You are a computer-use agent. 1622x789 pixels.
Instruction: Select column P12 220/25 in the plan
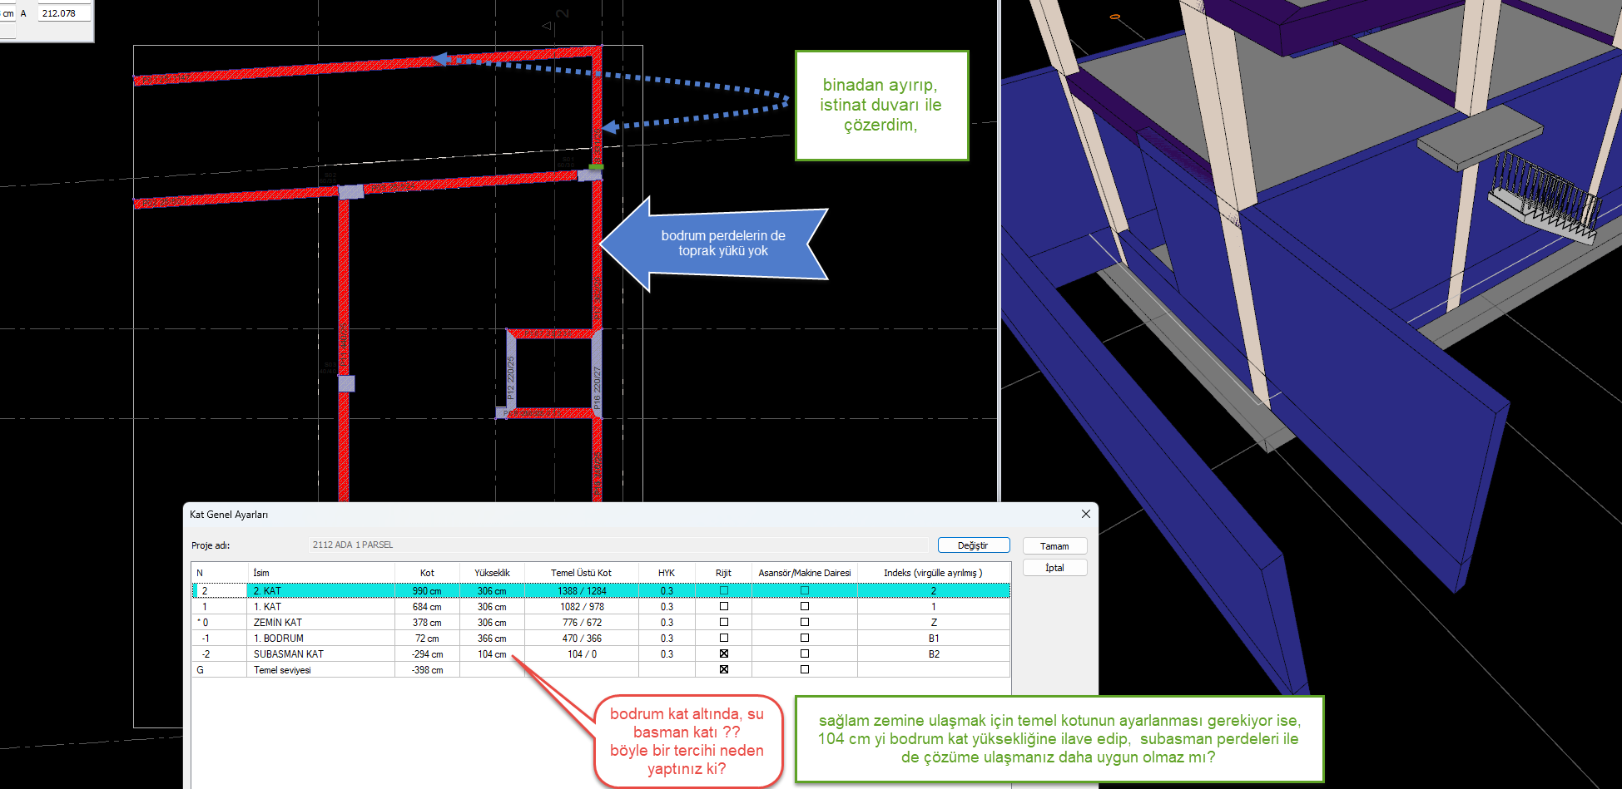511,372
